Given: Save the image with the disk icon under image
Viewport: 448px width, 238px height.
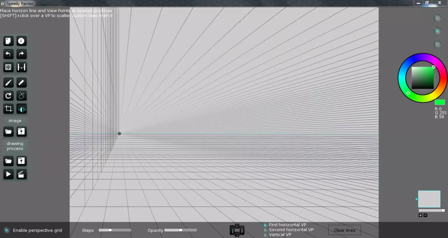Looking at the screenshot, I should pos(21,131).
